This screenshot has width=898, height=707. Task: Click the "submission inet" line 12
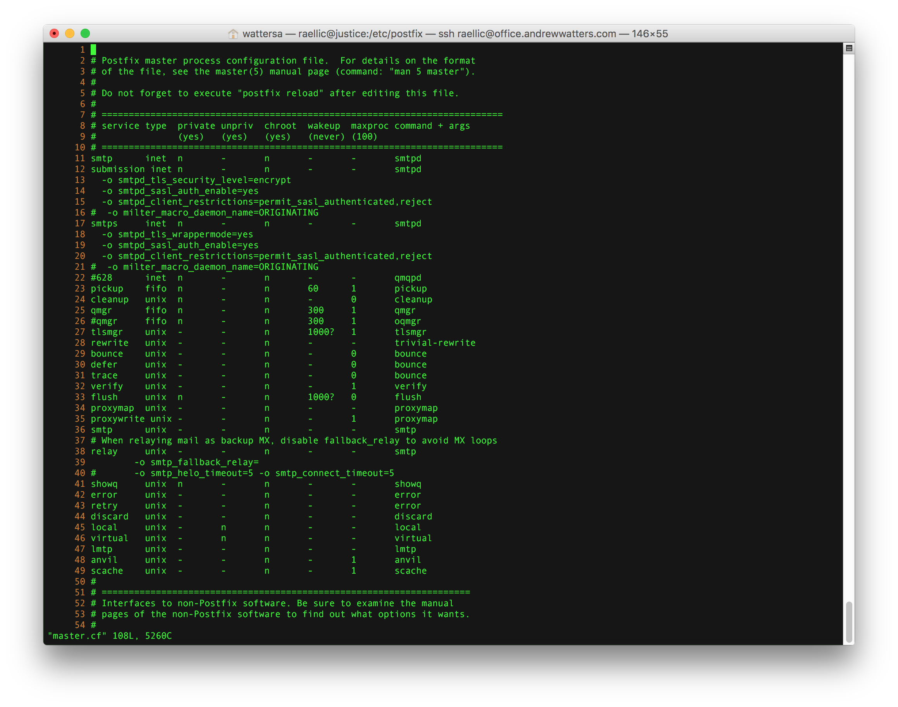[131, 169]
